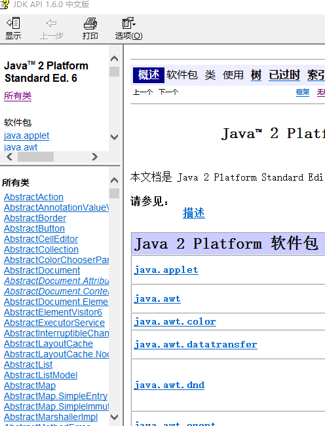Open the 描述 (Description) link

coord(194,213)
